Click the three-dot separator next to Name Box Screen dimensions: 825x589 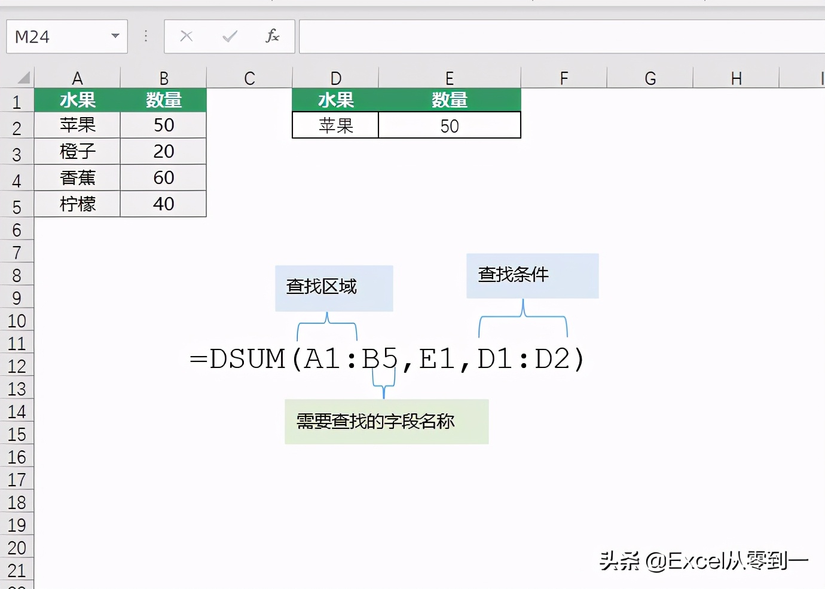[x=145, y=36]
